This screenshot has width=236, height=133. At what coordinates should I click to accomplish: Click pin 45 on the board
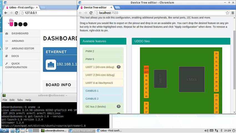146,76
